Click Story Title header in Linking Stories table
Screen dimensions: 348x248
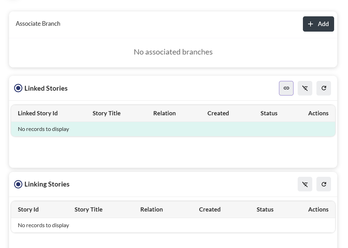[x=88, y=209]
